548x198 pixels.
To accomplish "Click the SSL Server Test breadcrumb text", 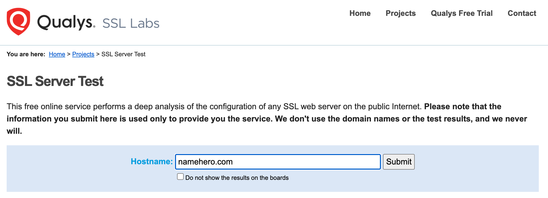I will point(123,54).
